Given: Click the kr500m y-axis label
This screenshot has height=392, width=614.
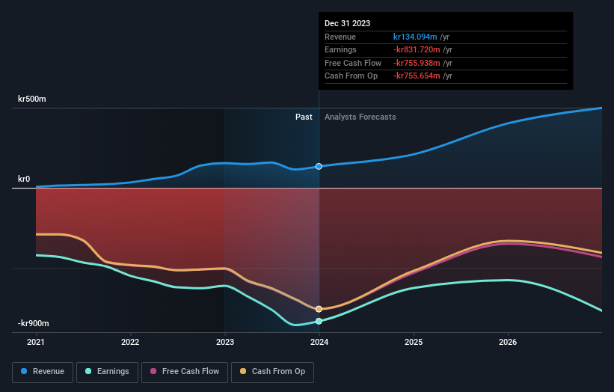Looking at the screenshot, I should (x=31, y=99).
